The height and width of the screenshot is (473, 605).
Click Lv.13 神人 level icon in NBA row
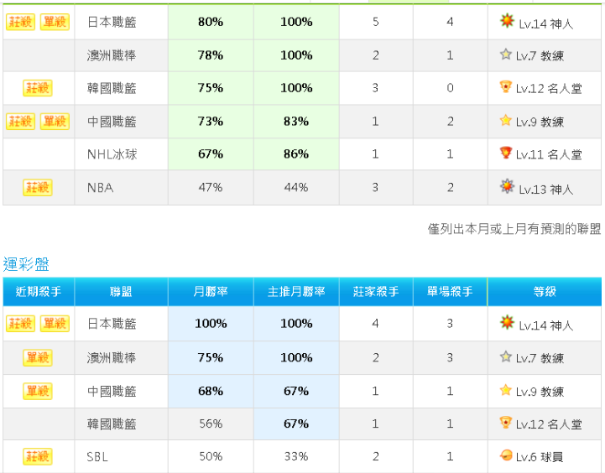coord(507,187)
